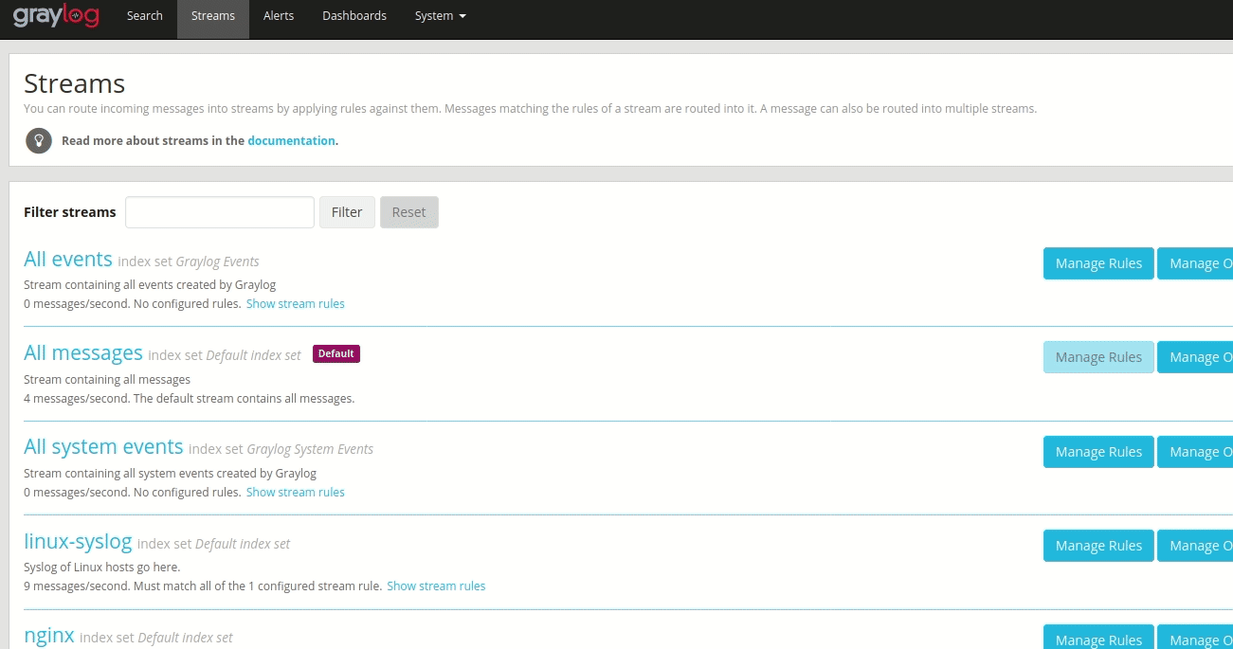This screenshot has width=1233, height=649.
Task: Click the lightbulb hint icon
Action: (38, 141)
